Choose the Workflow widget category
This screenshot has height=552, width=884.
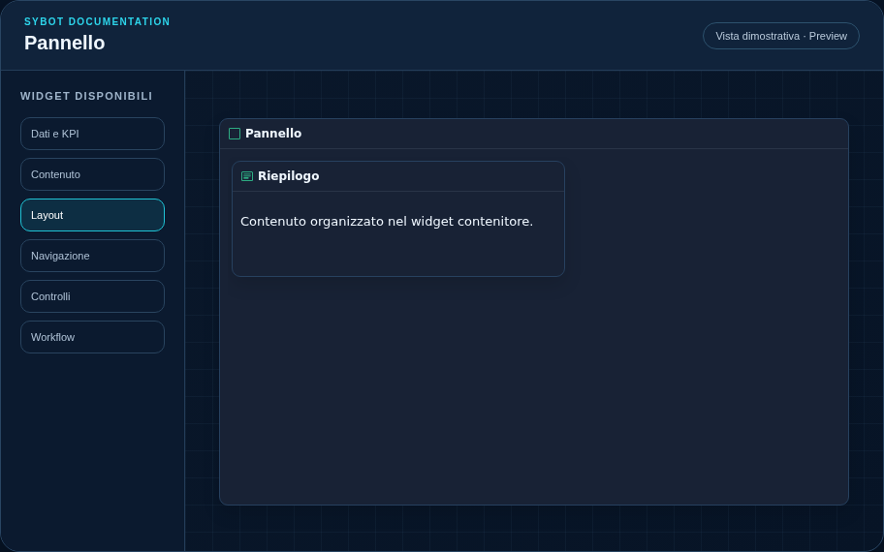tap(92, 337)
